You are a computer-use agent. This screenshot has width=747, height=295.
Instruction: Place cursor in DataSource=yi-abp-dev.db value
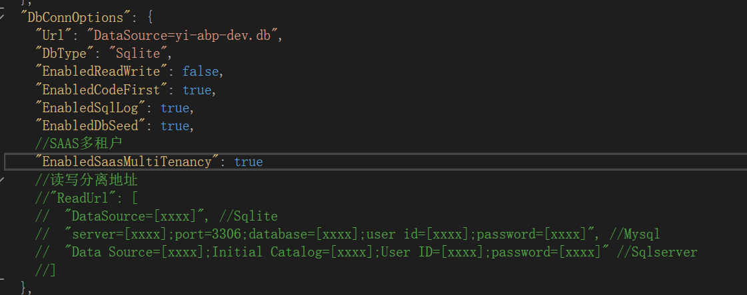[x=184, y=34]
